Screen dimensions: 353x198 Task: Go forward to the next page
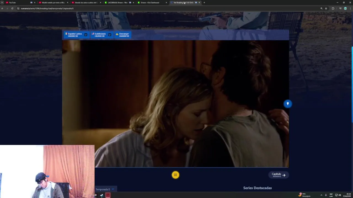(x=7, y=9)
